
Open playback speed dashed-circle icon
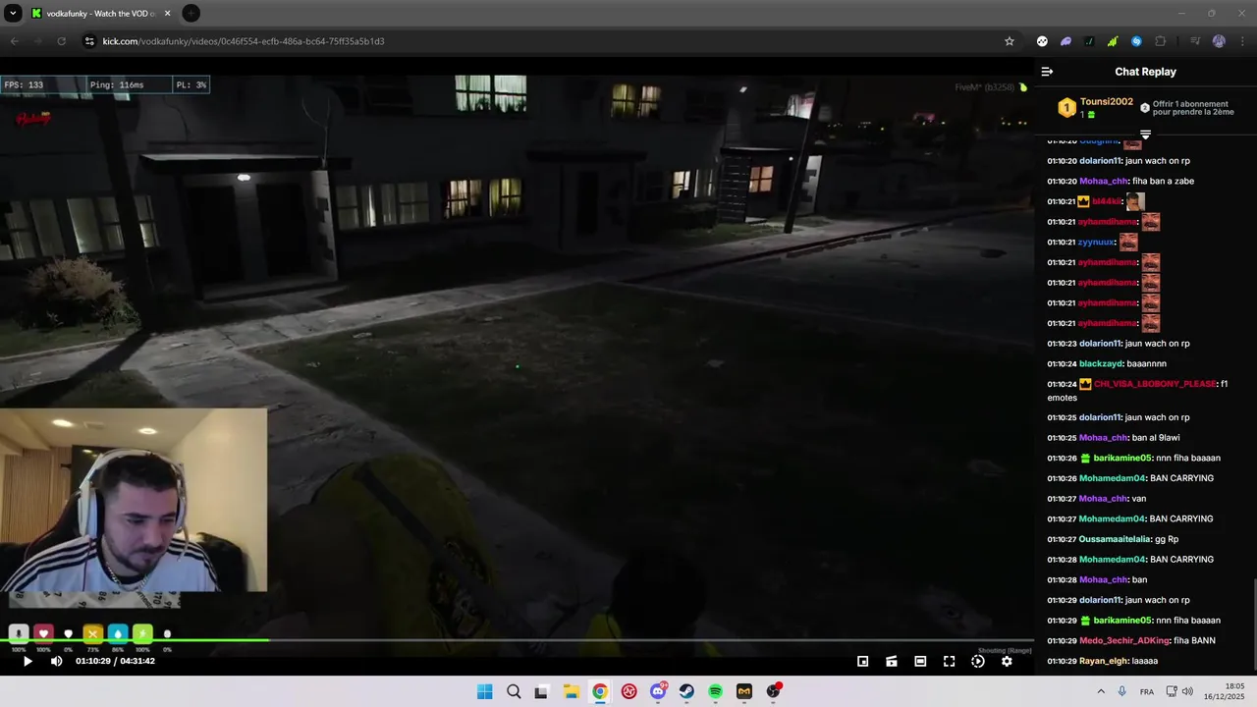click(978, 661)
